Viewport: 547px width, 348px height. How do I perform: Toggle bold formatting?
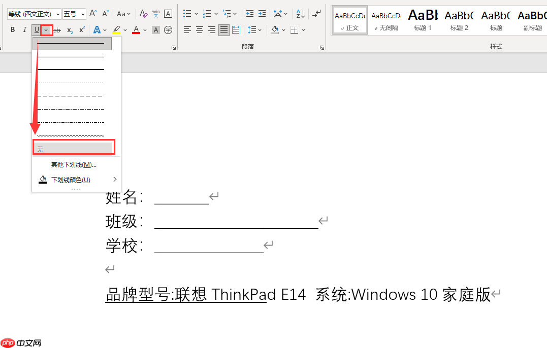(x=13, y=30)
